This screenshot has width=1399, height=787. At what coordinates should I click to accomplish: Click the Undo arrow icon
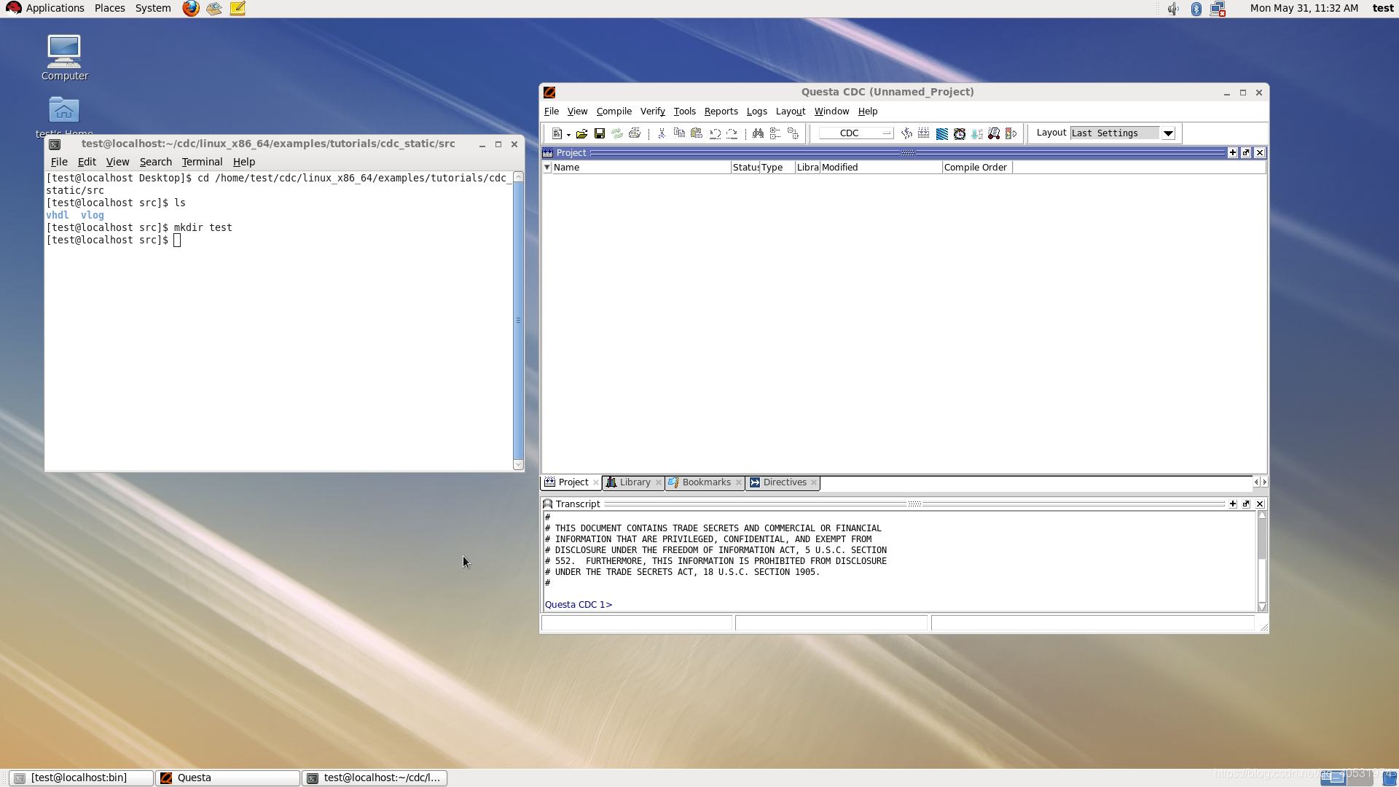(715, 133)
